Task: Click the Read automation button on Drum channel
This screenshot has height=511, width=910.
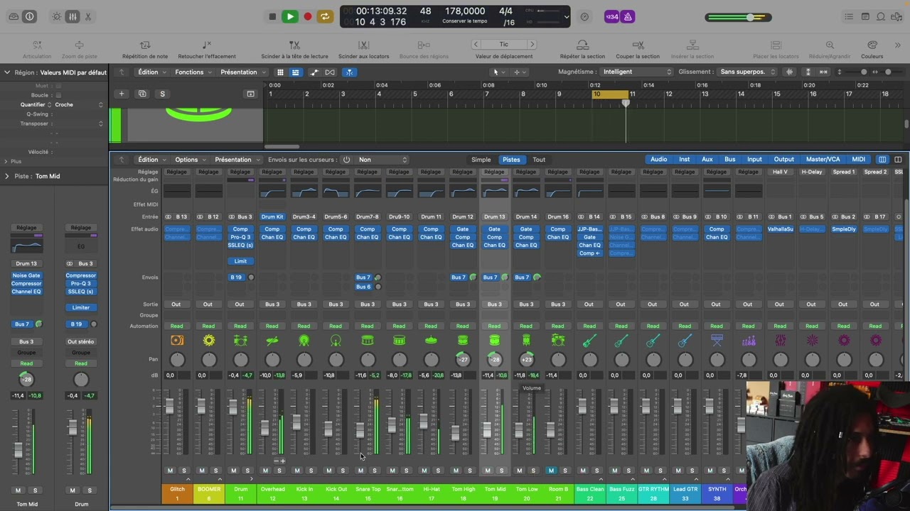Action: click(240, 326)
